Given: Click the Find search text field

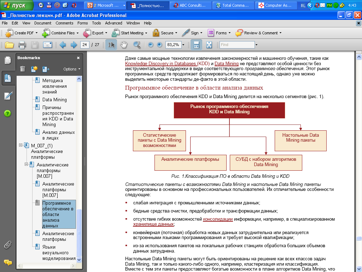Looking at the screenshot, I should 237,45.
